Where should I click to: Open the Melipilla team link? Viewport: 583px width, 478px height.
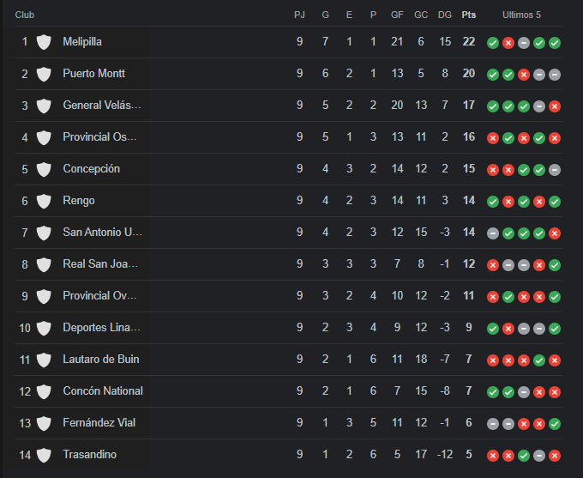pyautogui.click(x=82, y=42)
